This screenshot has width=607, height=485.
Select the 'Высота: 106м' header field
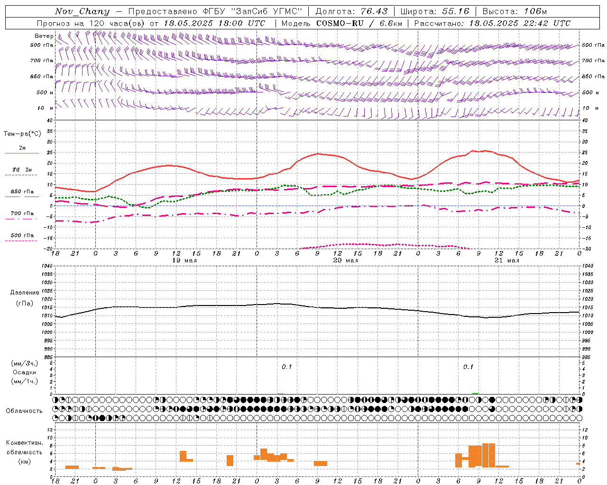pyautogui.click(x=515, y=11)
